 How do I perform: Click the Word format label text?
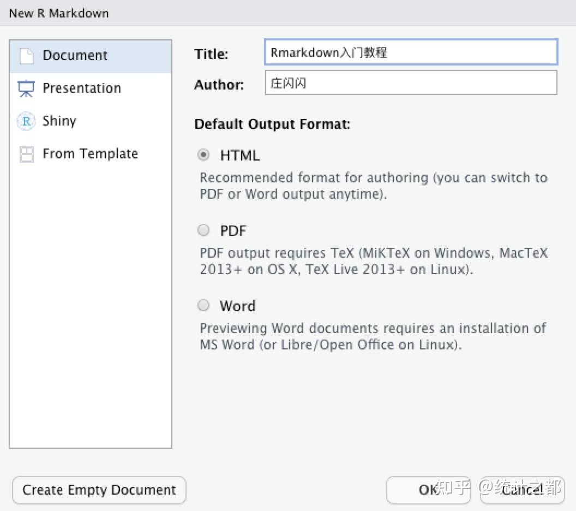pos(238,306)
